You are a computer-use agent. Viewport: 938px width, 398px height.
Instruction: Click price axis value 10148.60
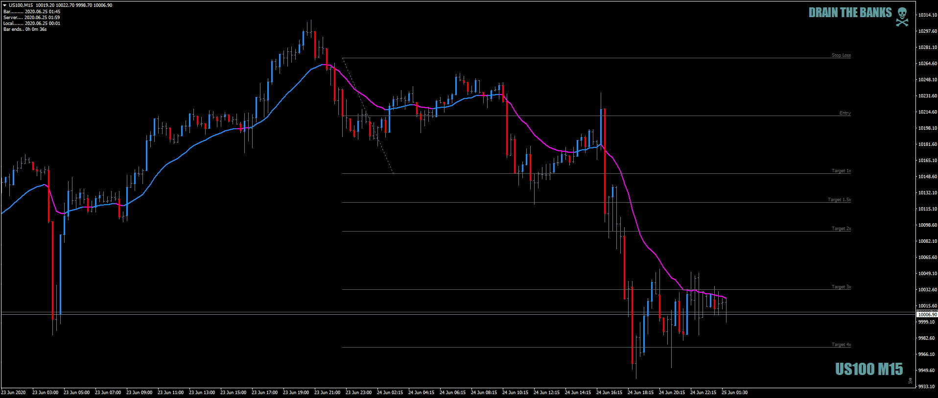pos(927,177)
